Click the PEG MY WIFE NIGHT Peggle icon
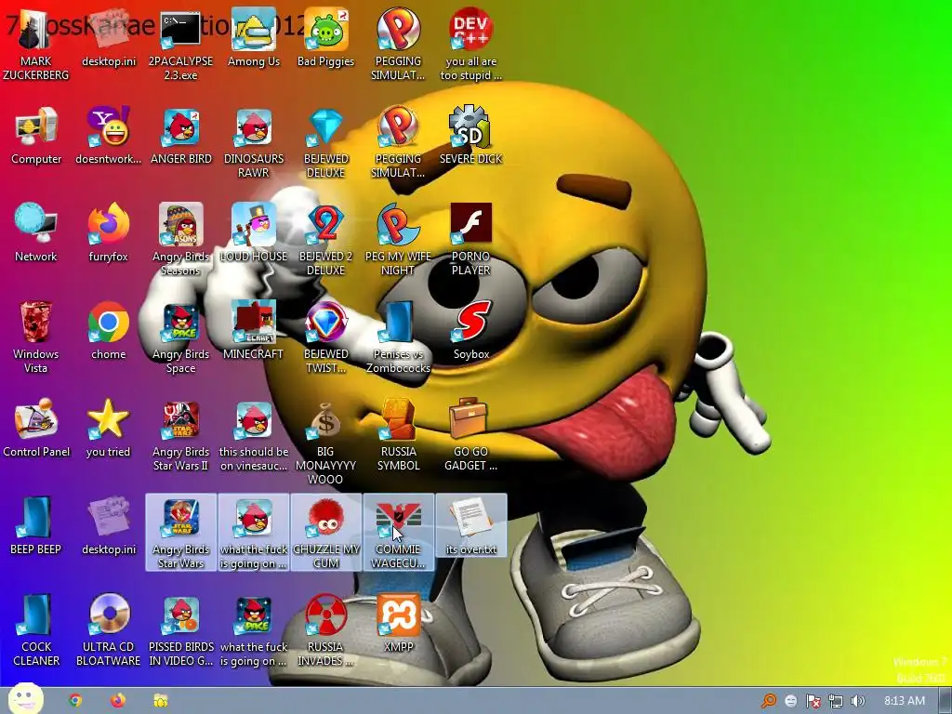The width and height of the screenshot is (952, 714). click(x=398, y=240)
